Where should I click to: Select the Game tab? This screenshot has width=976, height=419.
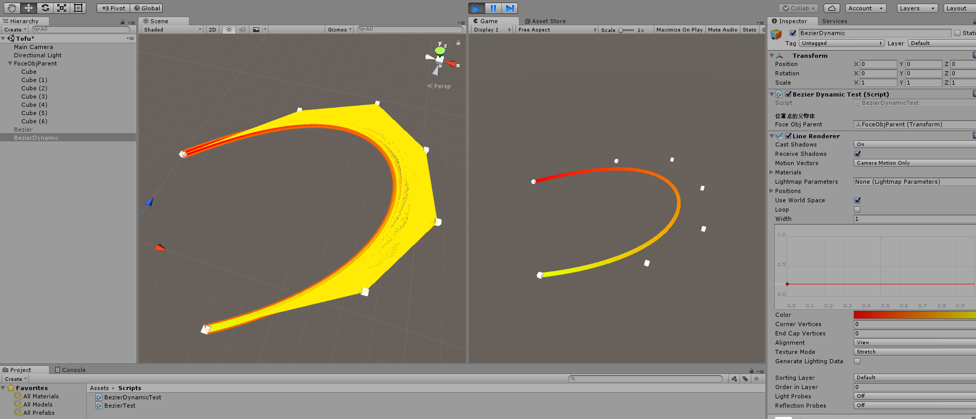(494, 21)
